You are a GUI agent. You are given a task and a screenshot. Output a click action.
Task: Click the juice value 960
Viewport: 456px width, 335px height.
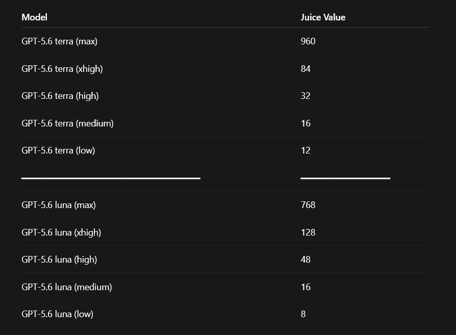coord(308,41)
